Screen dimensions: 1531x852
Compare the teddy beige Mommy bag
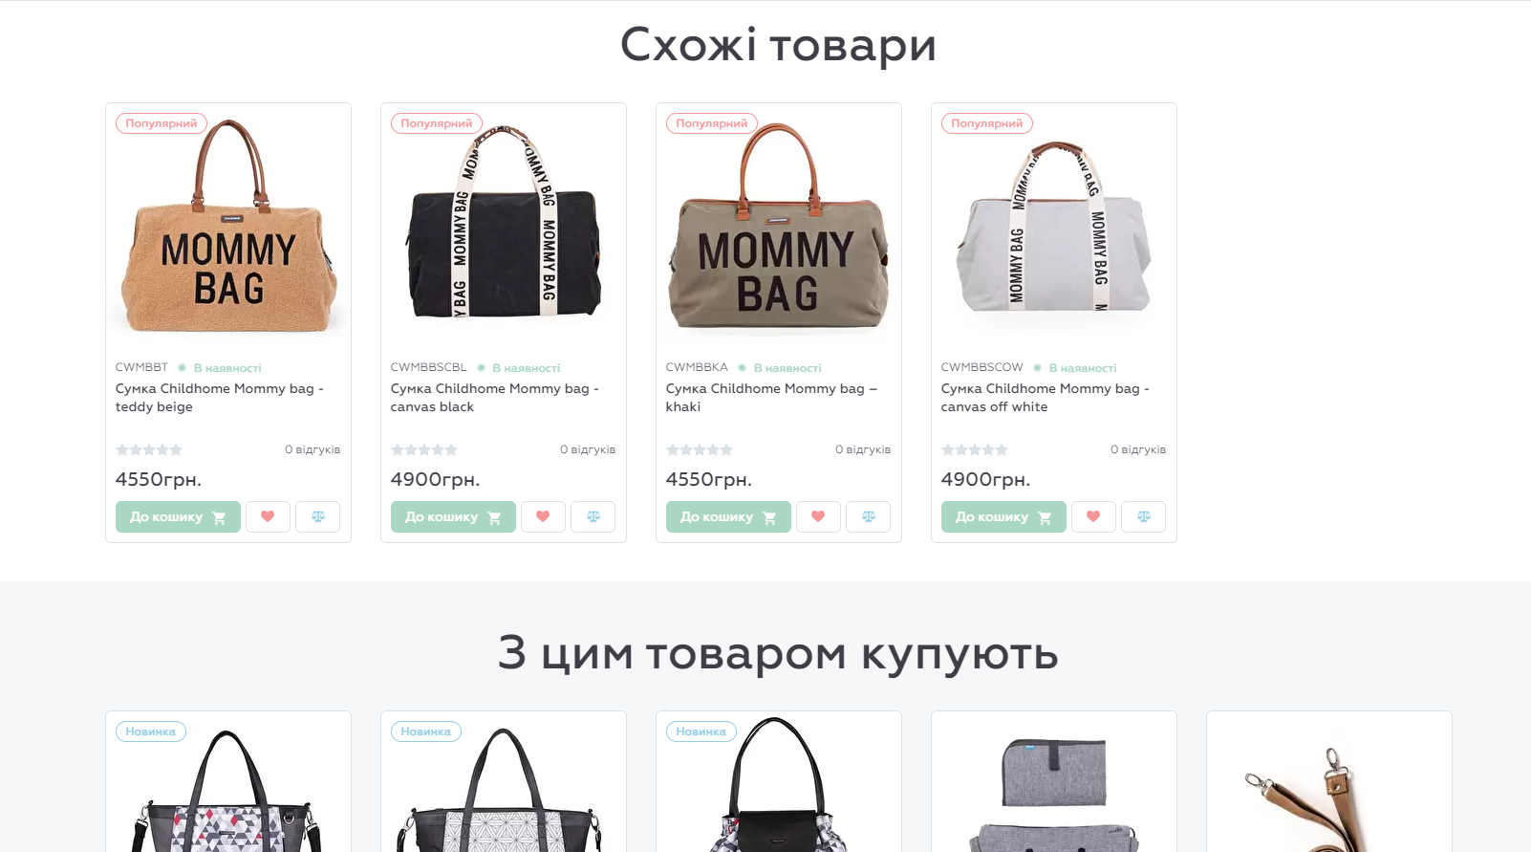pos(318,516)
